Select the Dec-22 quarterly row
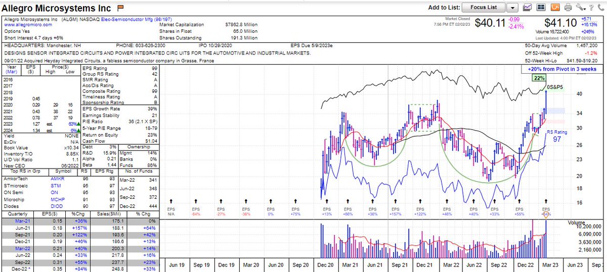The height and width of the screenshot is (272, 607). coord(81,269)
